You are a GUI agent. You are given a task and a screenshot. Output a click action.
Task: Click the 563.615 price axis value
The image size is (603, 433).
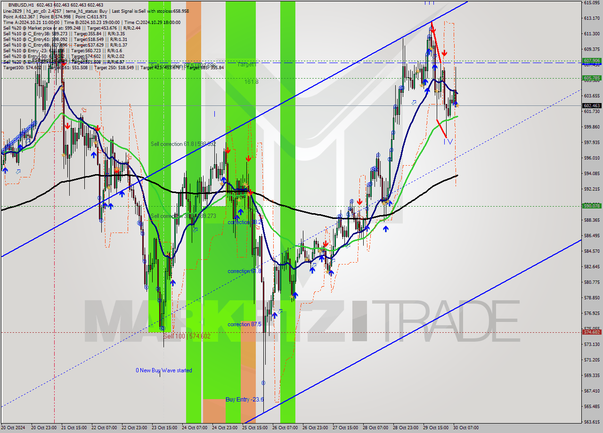click(592, 422)
